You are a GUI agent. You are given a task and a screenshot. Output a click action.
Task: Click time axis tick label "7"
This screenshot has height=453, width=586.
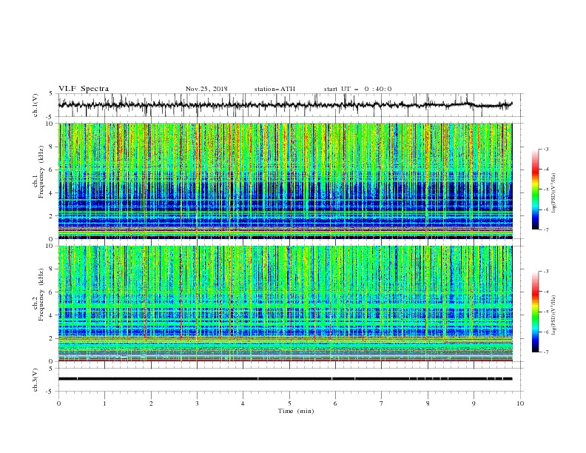click(382, 403)
